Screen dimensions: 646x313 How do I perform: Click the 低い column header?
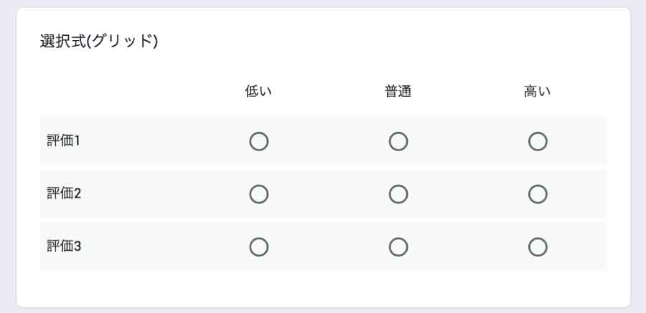[259, 92]
